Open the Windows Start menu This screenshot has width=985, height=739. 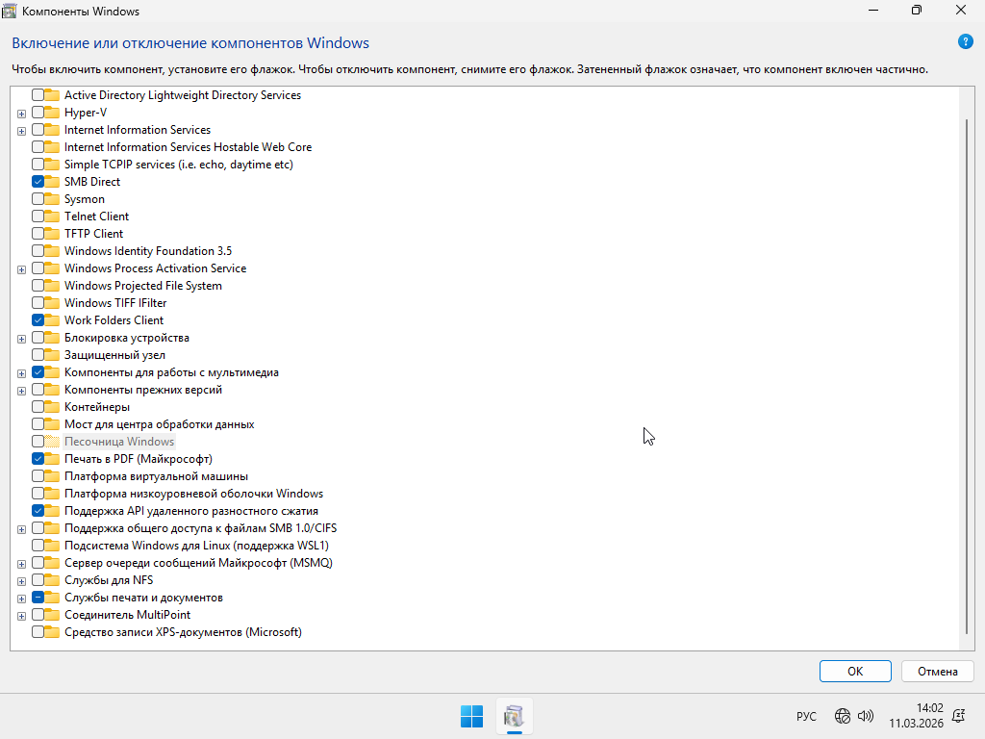click(x=471, y=716)
